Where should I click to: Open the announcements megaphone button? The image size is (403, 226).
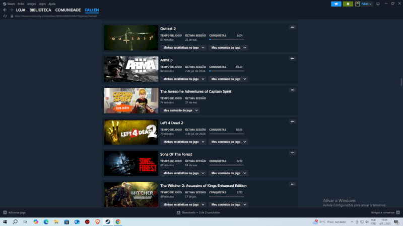click(x=336, y=4)
